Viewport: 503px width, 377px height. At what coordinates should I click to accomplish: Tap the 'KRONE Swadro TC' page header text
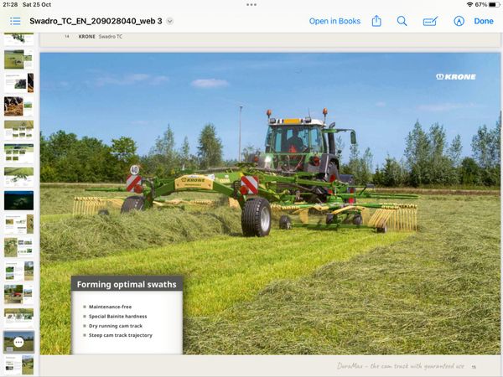click(x=101, y=37)
